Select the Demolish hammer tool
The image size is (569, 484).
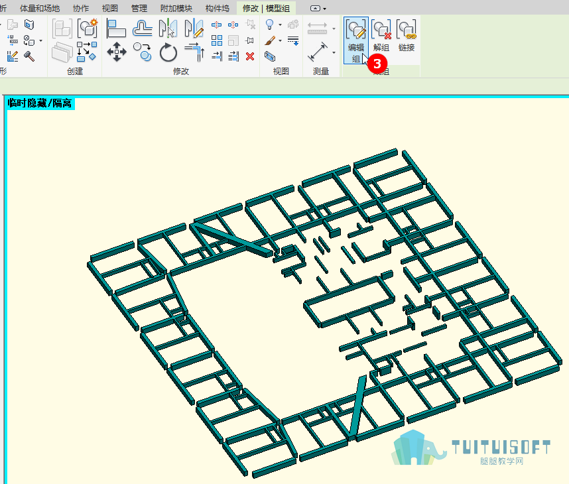[x=29, y=56]
